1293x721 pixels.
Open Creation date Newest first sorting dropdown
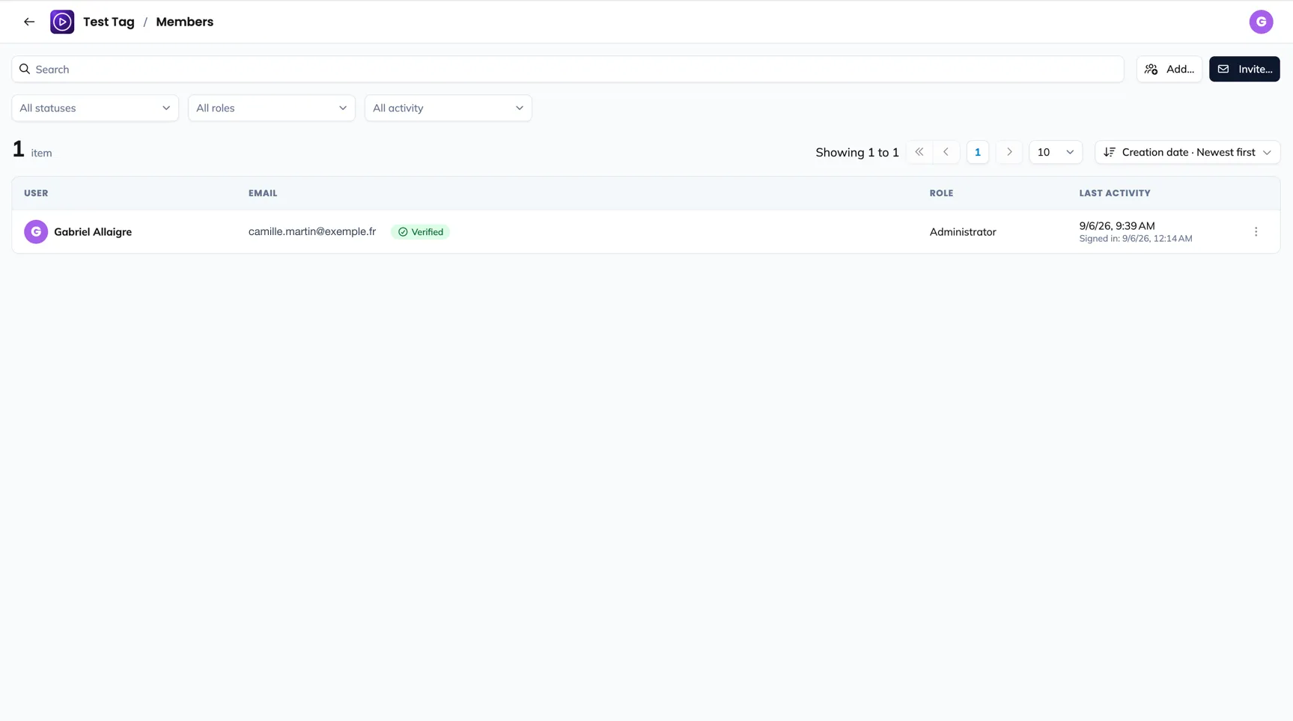pyautogui.click(x=1187, y=152)
